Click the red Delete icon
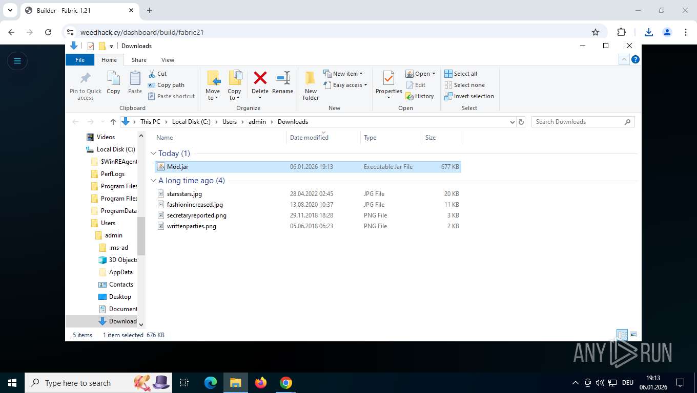The image size is (697, 393). coord(260,78)
